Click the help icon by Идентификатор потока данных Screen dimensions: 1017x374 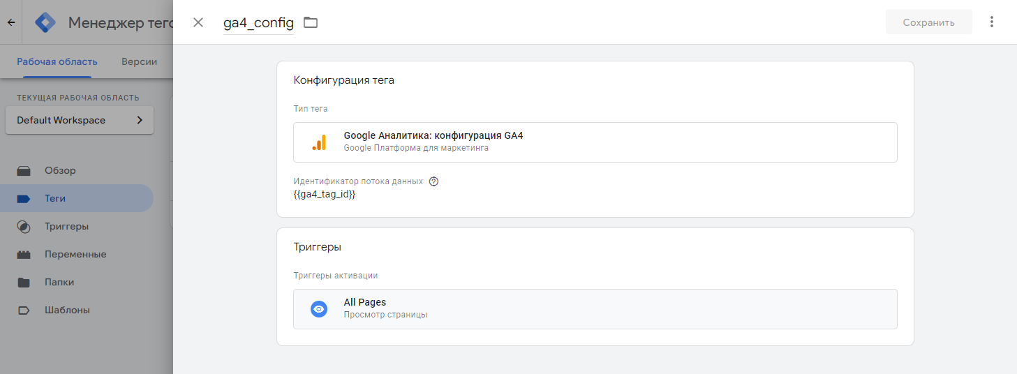[x=433, y=181]
